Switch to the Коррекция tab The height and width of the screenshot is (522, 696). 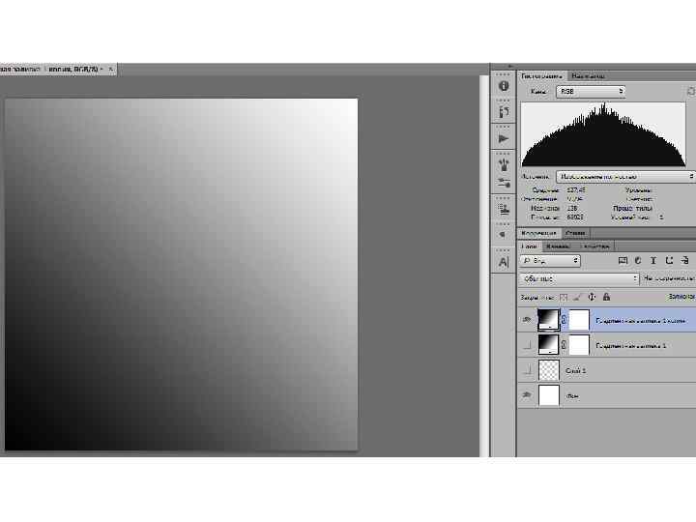538,233
